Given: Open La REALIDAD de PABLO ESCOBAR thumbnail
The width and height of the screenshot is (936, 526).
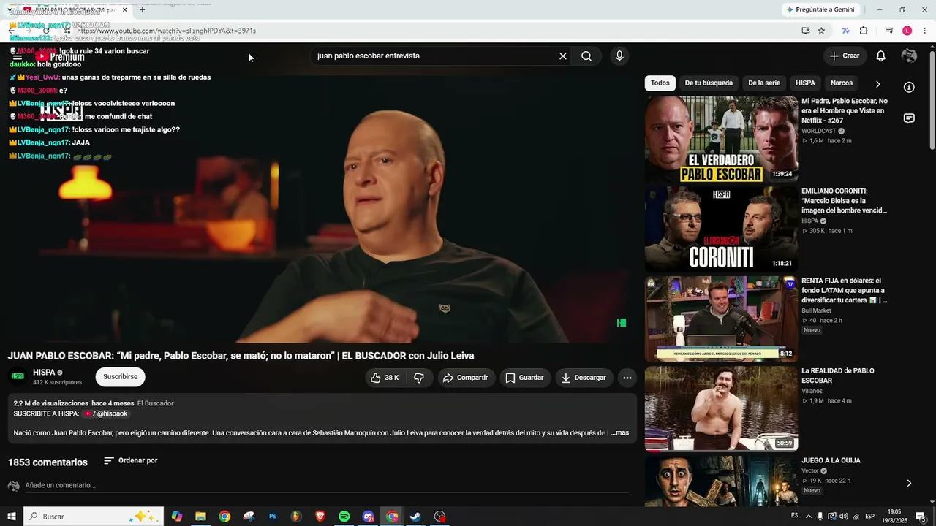Looking at the screenshot, I should (x=721, y=409).
